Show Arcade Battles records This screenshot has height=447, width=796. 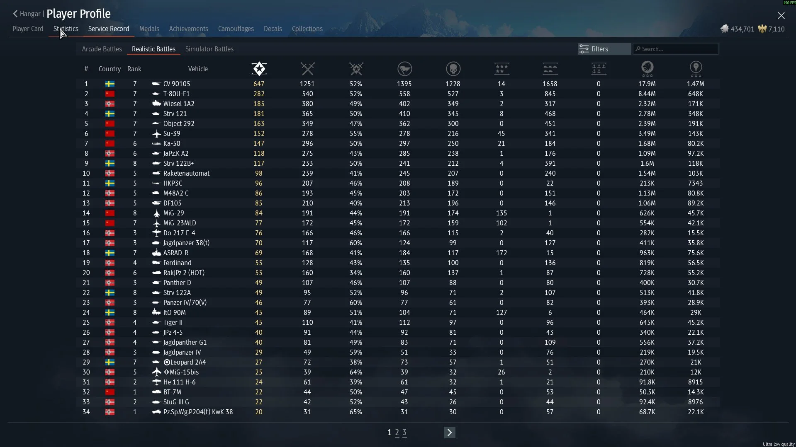102,49
